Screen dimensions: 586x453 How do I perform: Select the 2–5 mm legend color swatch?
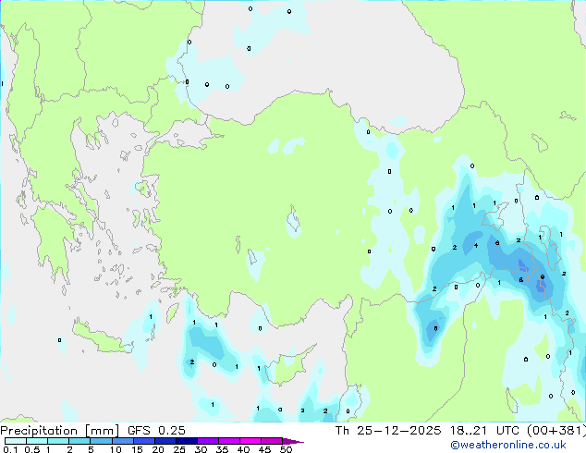[x=79, y=441]
